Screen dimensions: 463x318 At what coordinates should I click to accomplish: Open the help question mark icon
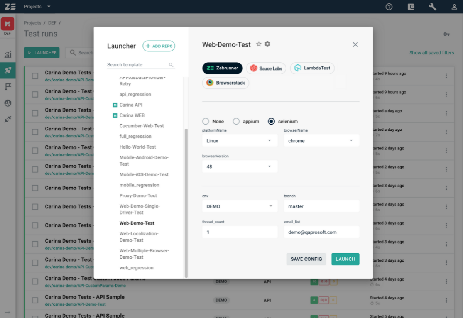389,7
